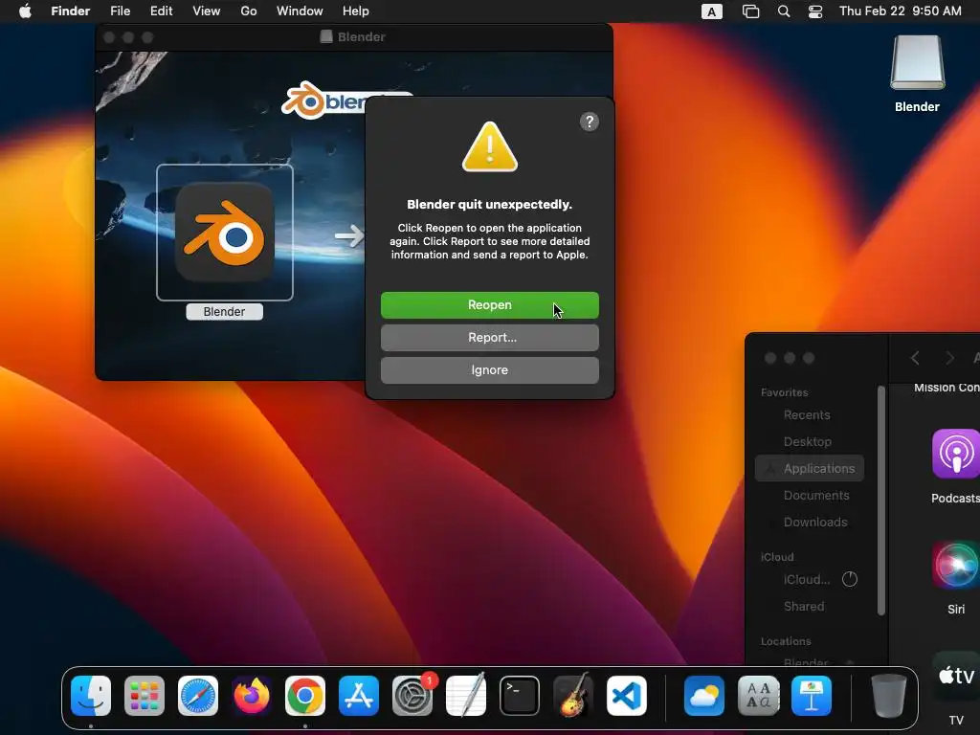980x735 pixels.
Task: Click the Locations heading in Finder sidebar
Action: pos(786,641)
